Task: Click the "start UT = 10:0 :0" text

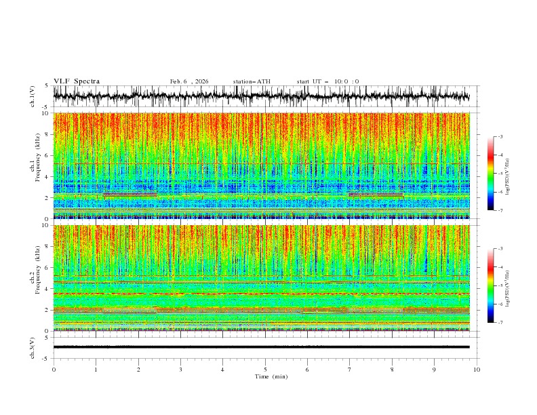Action: (x=327, y=81)
